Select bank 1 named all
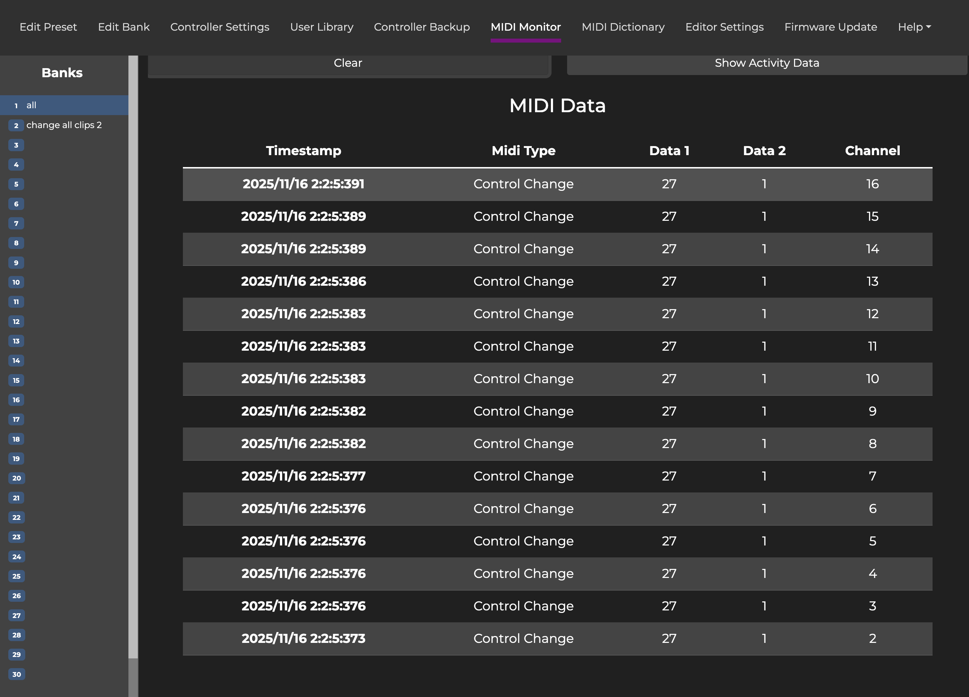 (x=64, y=105)
